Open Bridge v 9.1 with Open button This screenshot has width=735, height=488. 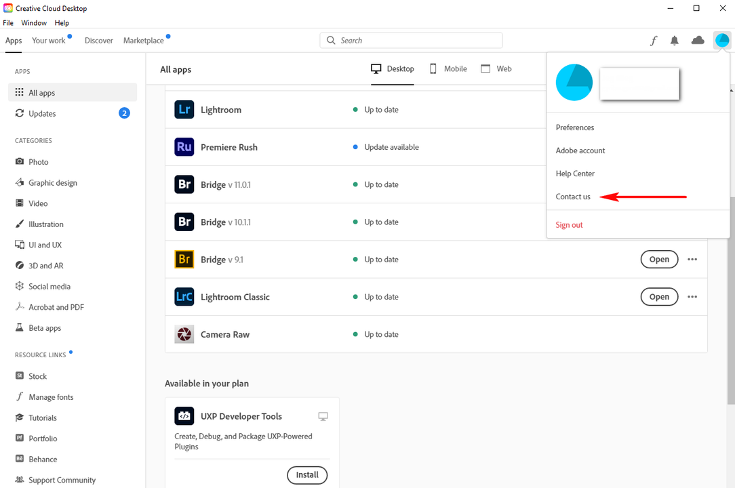pyautogui.click(x=659, y=259)
